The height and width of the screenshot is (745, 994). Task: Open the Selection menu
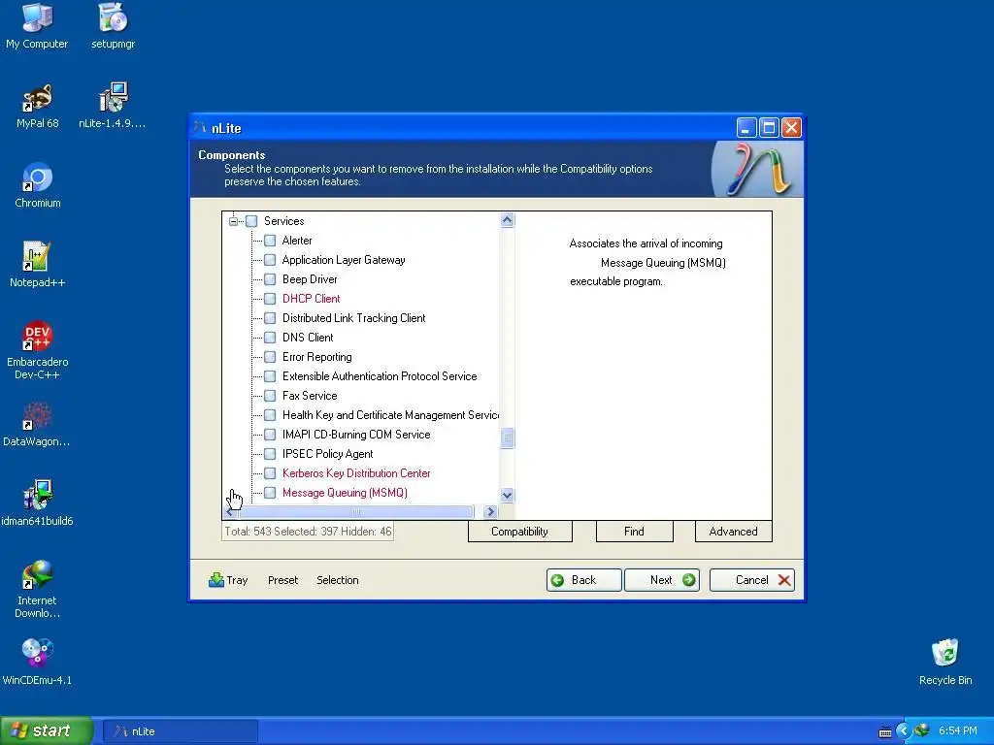coord(337,580)
